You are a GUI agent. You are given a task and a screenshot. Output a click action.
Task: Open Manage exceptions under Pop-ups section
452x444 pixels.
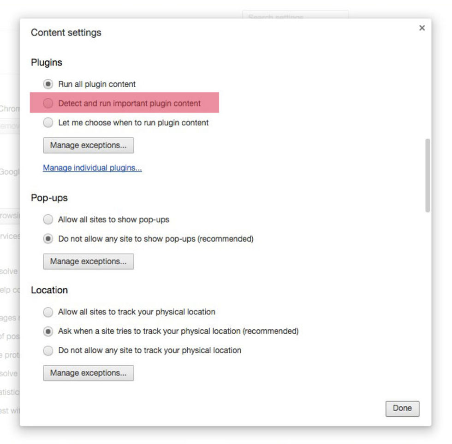[88, 262]
